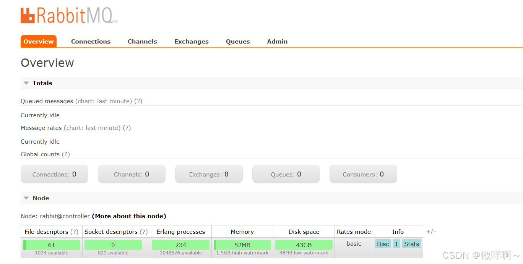This screenshot has width=523, height=264.
Task: Open chart range for Message rates
Action: pos(92,128)
